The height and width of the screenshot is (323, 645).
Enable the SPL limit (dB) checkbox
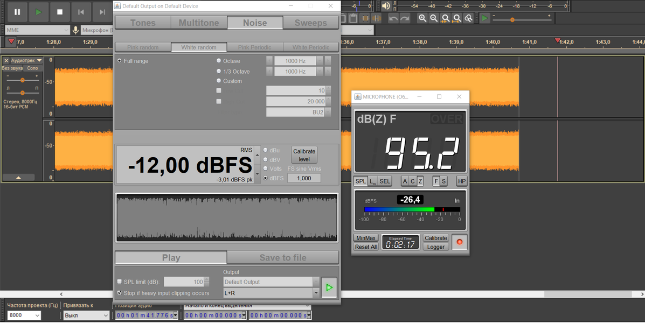point(119,282)
